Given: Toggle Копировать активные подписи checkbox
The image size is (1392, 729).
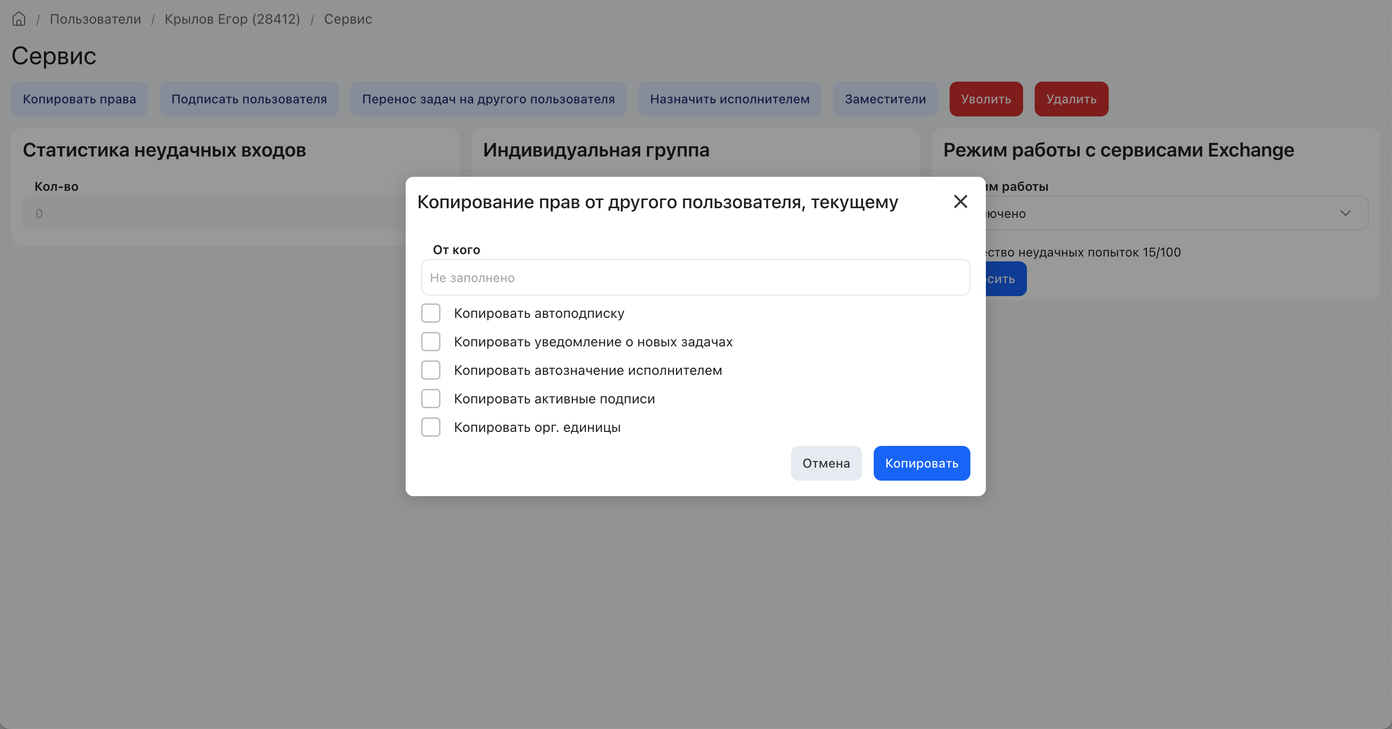Looking at the screenshot, I should 431,399.
